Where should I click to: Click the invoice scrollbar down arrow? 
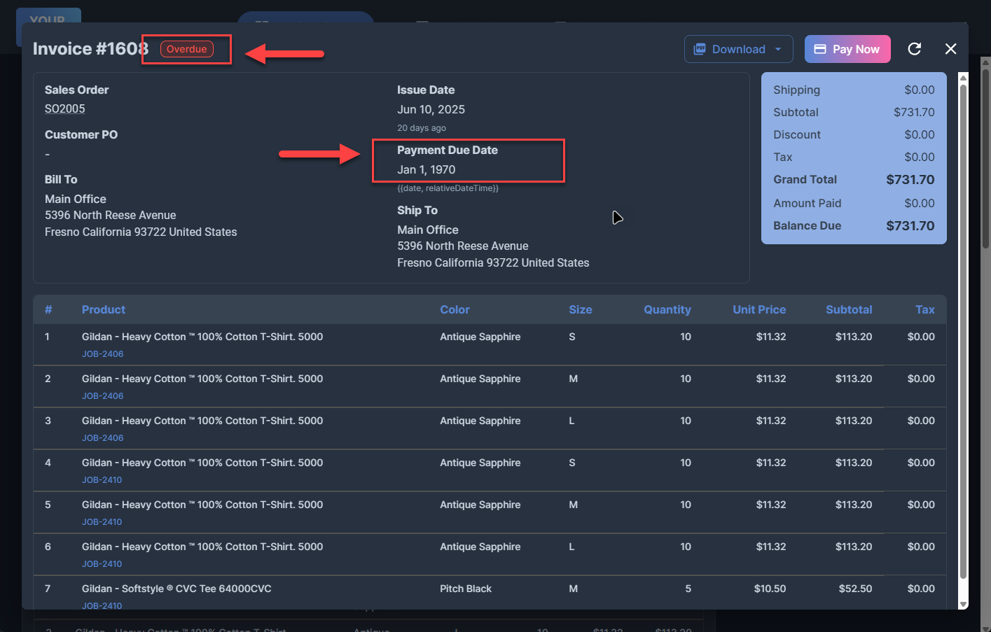pos(963,604)
